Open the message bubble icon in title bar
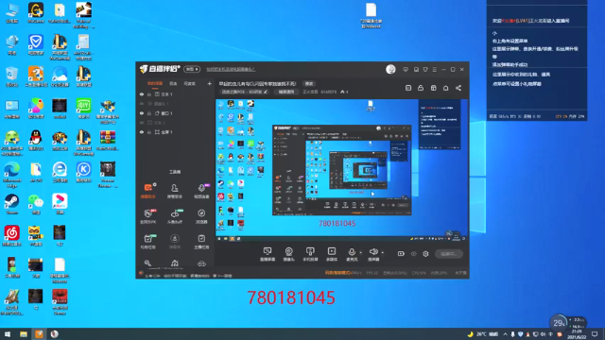Image resolution: width=605 pixels, height=340 pixels. 406,69
